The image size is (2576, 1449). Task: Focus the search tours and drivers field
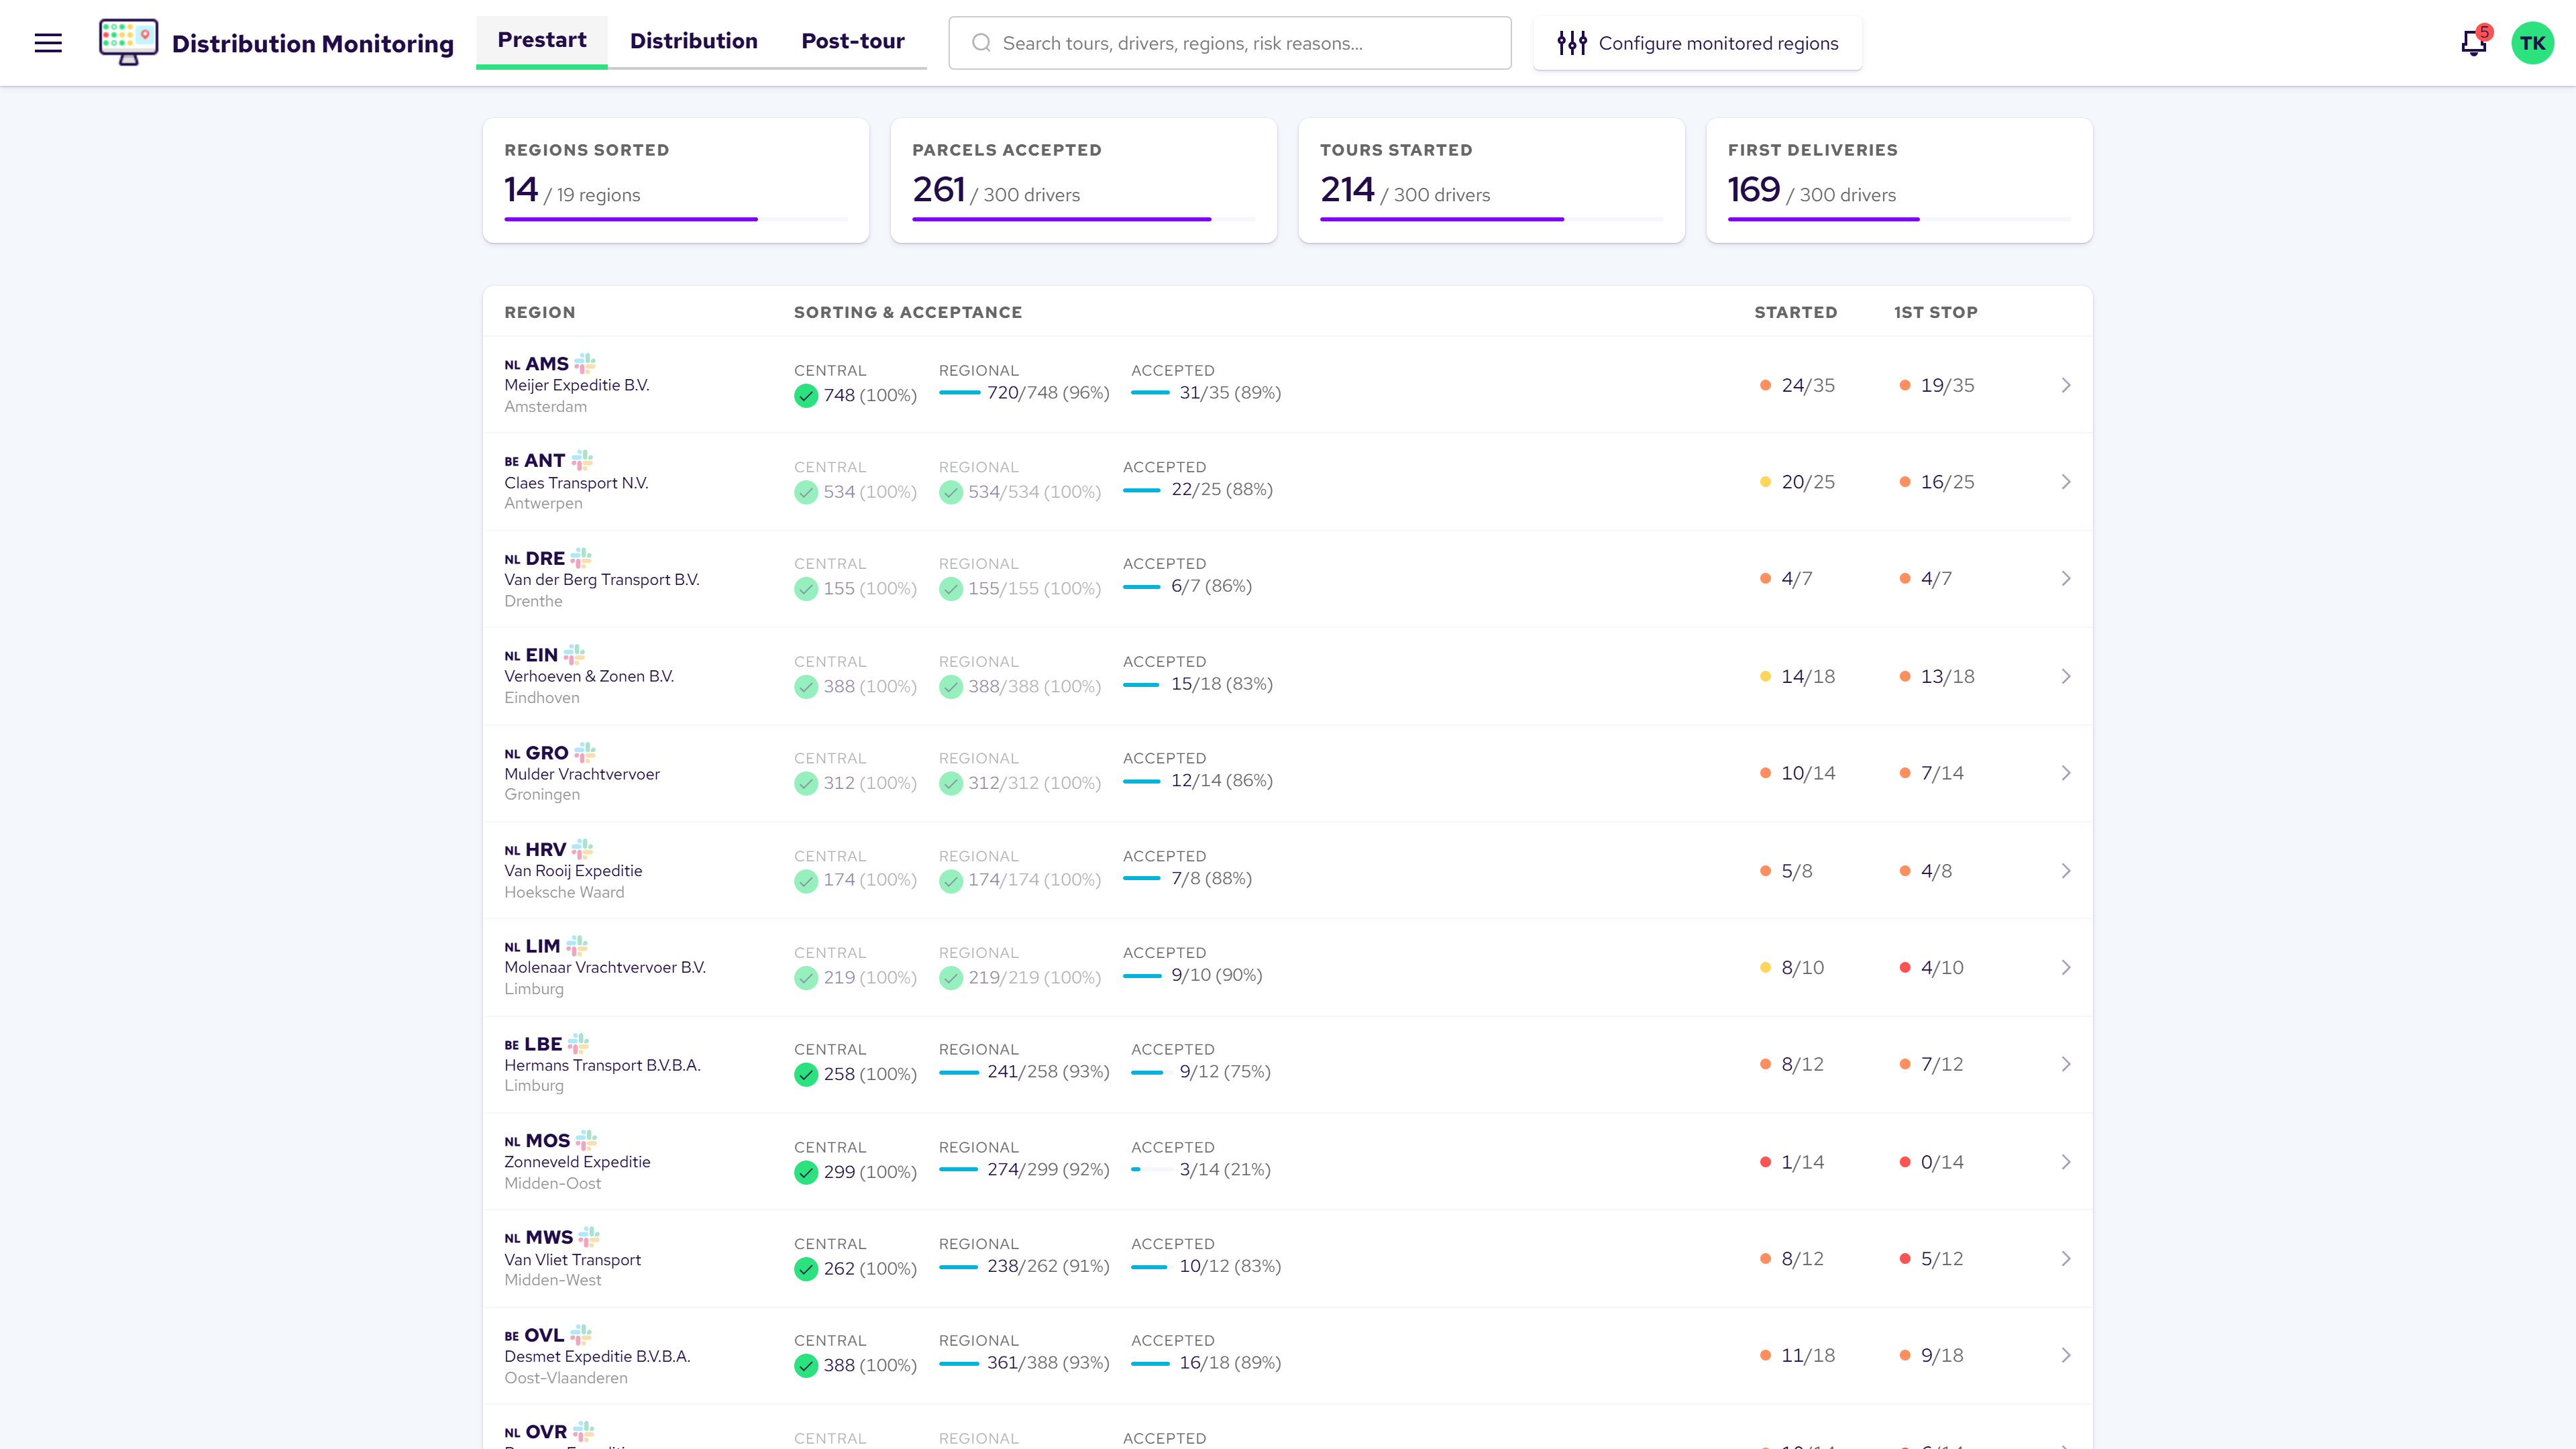1230,43
